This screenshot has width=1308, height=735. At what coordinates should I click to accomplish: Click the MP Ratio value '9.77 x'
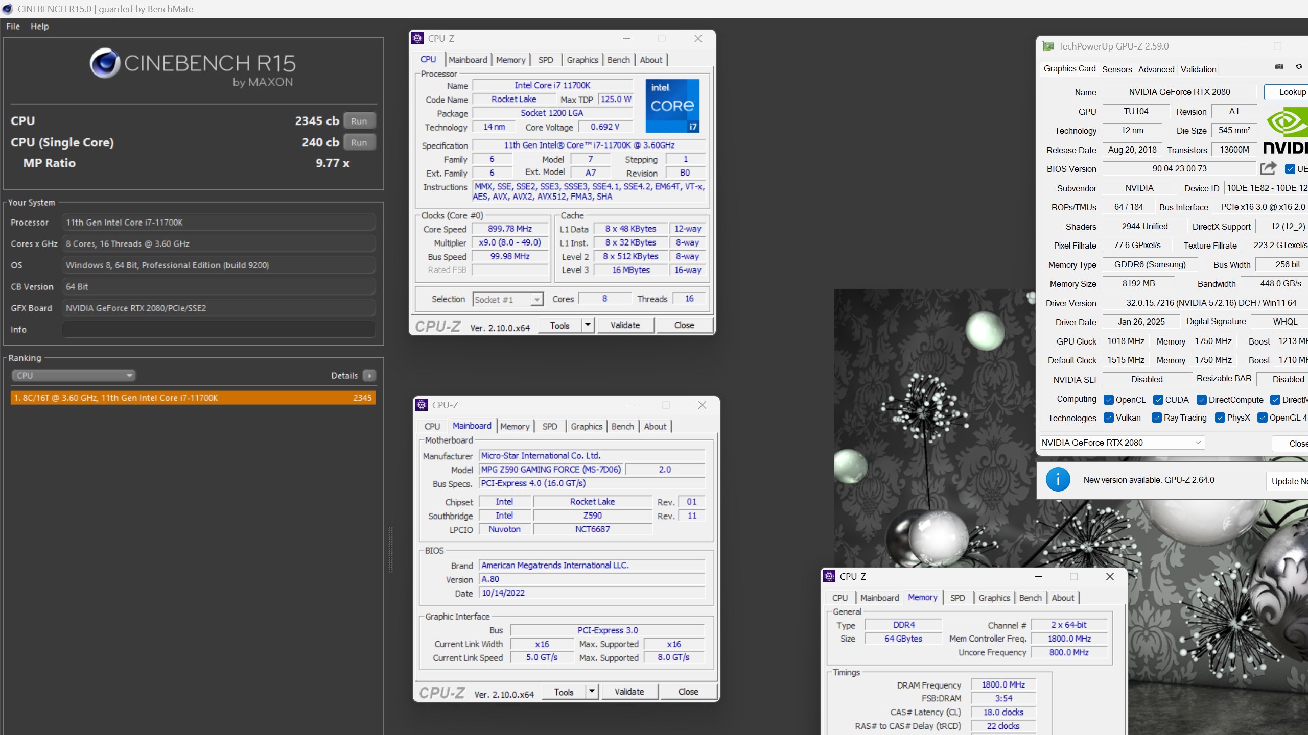(333, 163)
